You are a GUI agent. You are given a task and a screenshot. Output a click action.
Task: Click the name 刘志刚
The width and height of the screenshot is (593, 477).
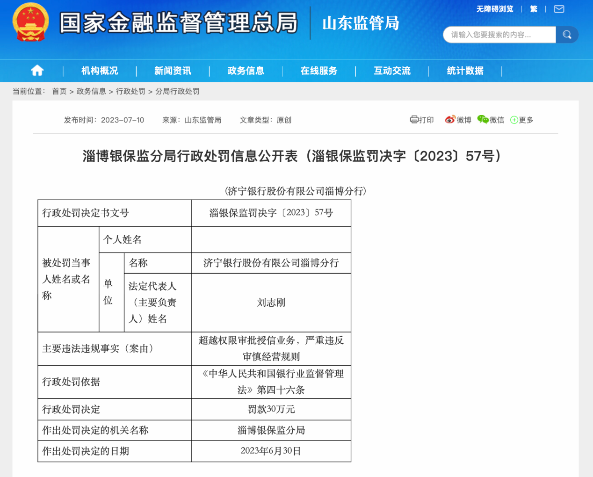[x=271, y=303]
